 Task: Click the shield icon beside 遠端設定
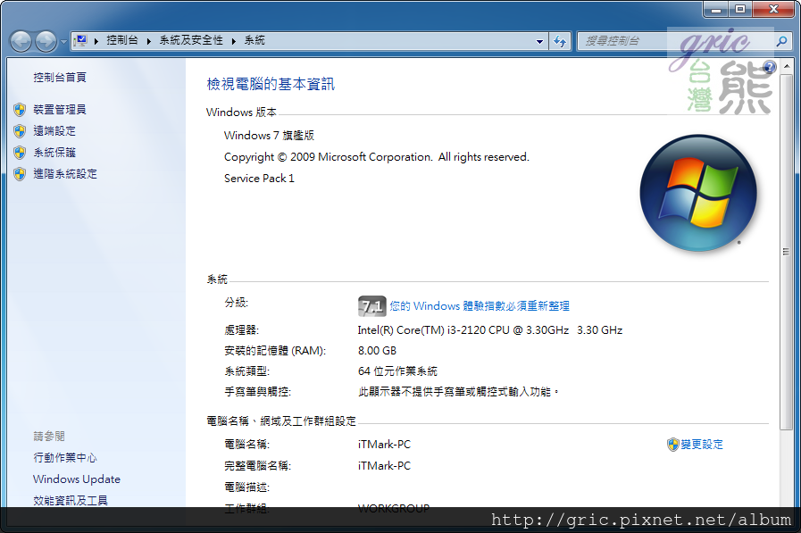[20, 130]
